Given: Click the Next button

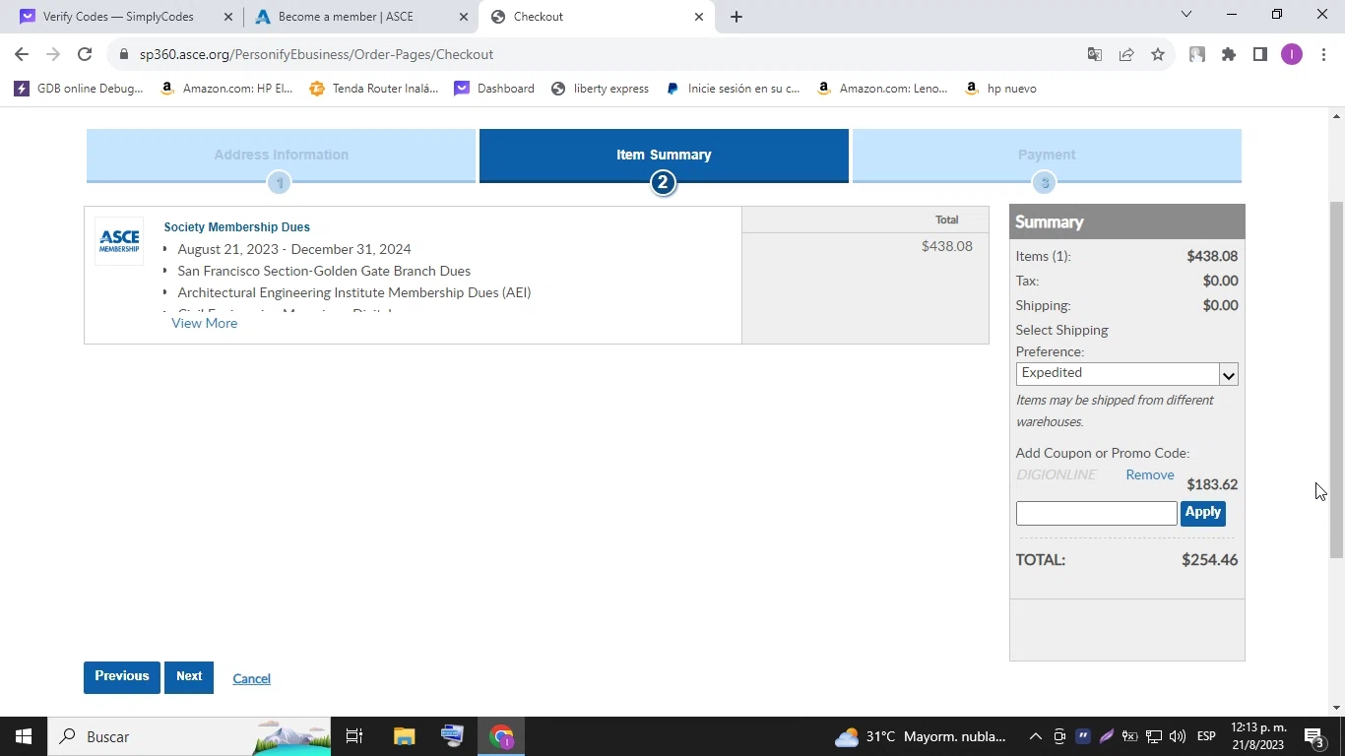Looking at the screenshot, I should 189,677.
